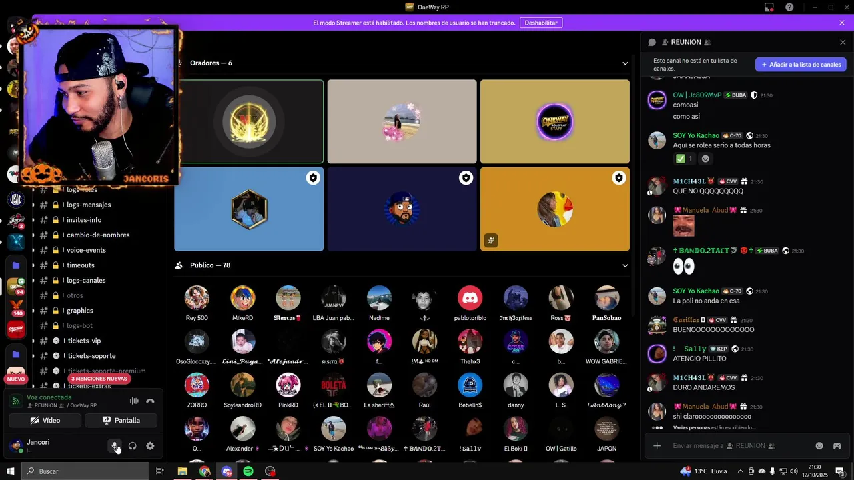Open Manuela's posted image in chat
This screenshot has height=480, width=854.
(x=684, y=226)
